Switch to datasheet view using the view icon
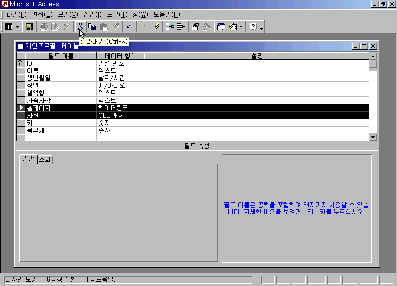Viewport: 397px width, 286px height. [x=9, y=27]
